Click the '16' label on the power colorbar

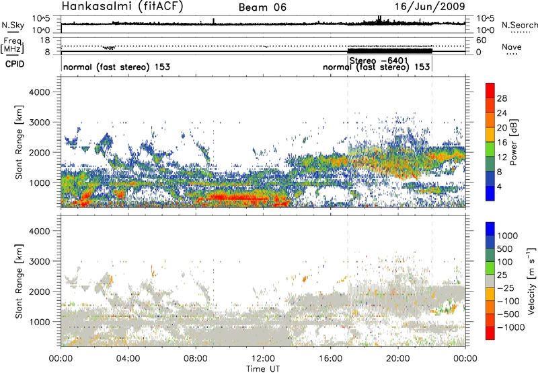pos(502,143)
